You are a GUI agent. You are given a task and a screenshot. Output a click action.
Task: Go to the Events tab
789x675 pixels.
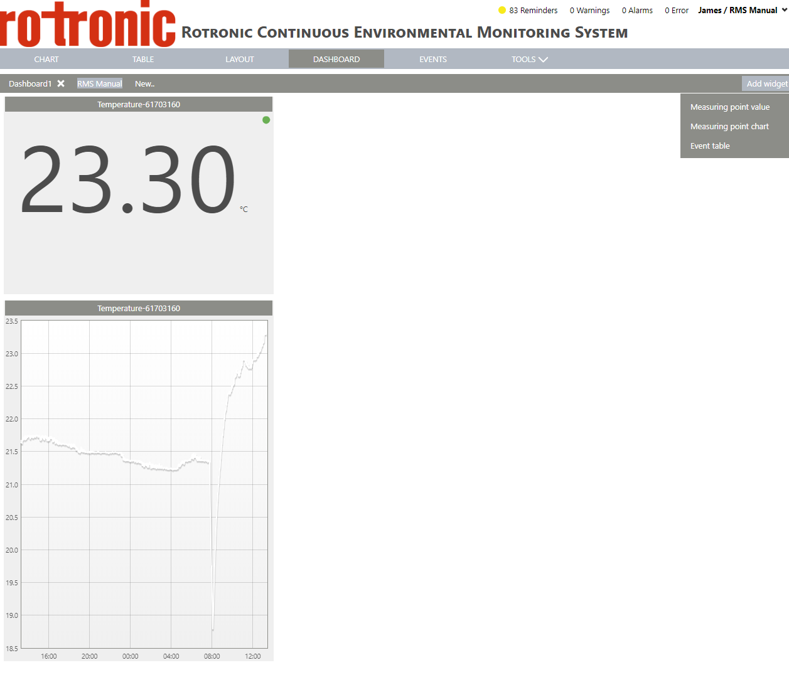click(433, 59)
